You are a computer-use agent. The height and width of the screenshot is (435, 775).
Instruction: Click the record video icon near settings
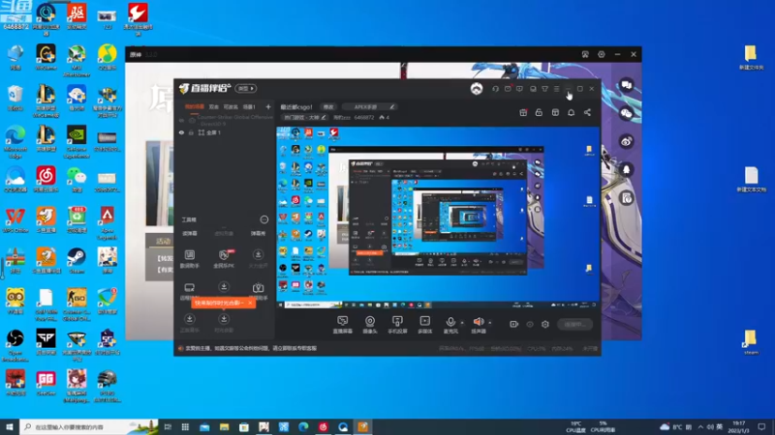[x=514, y=325]
